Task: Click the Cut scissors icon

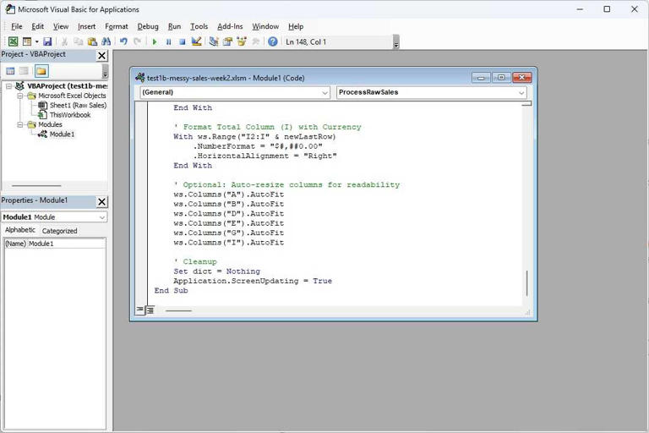Action: click(64, 41)
